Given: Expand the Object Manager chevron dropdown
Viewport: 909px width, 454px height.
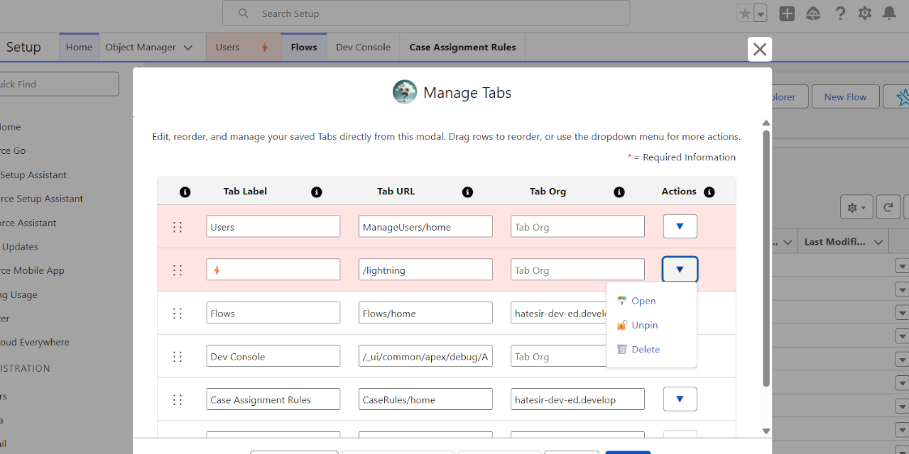Looking at the screenshot, I should [x=188, y=48].
